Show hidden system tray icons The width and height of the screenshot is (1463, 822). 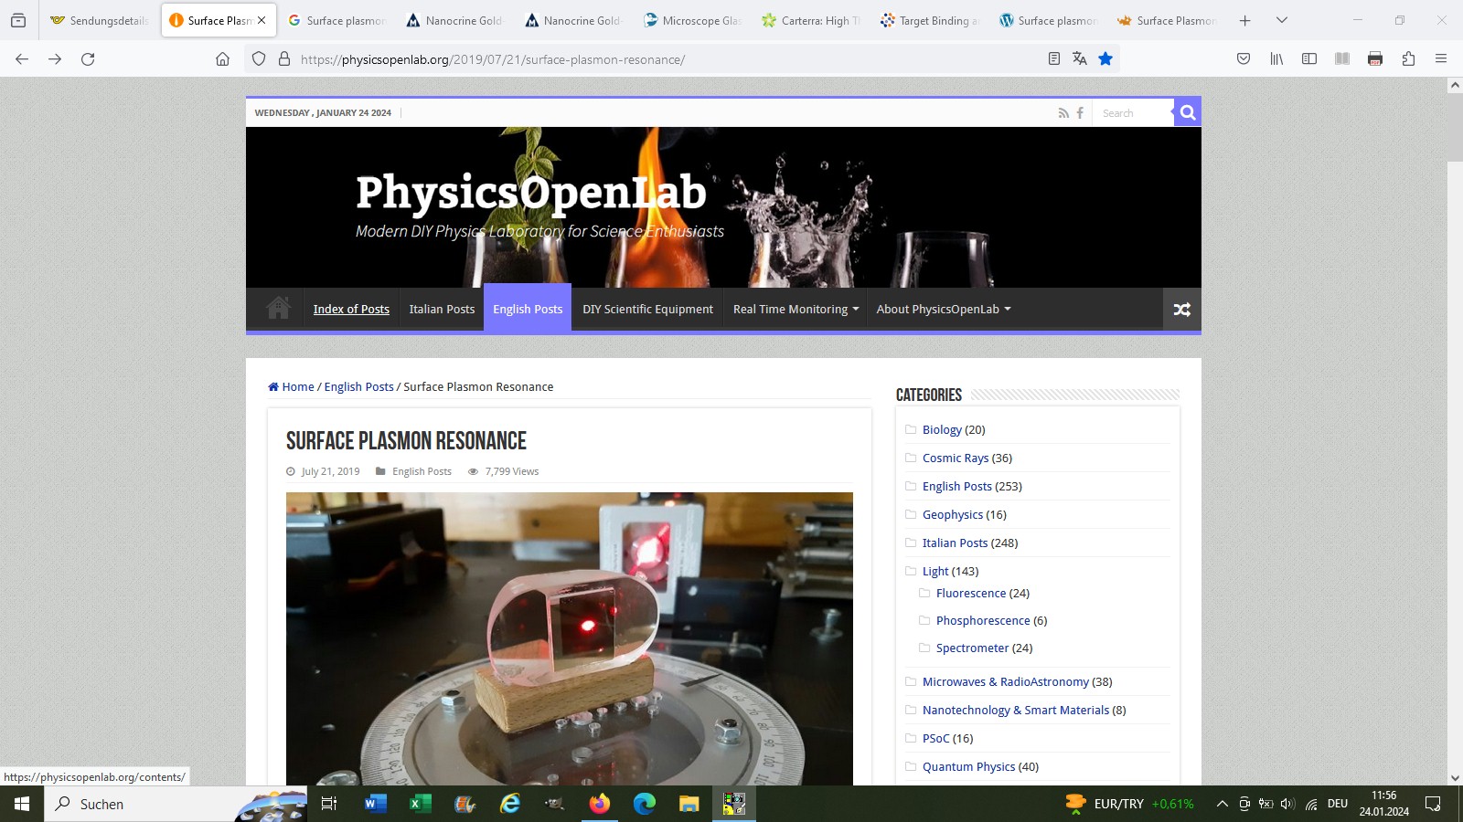(1222, 804)
